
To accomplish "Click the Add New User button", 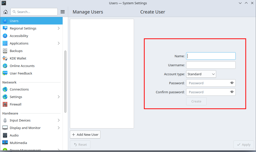I will pyautogui.click(x=85, y=134).
